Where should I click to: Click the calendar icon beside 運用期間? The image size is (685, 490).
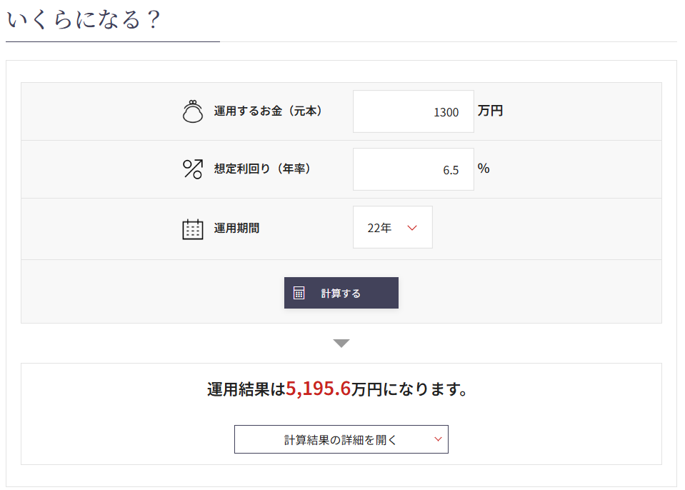point(193,229)
